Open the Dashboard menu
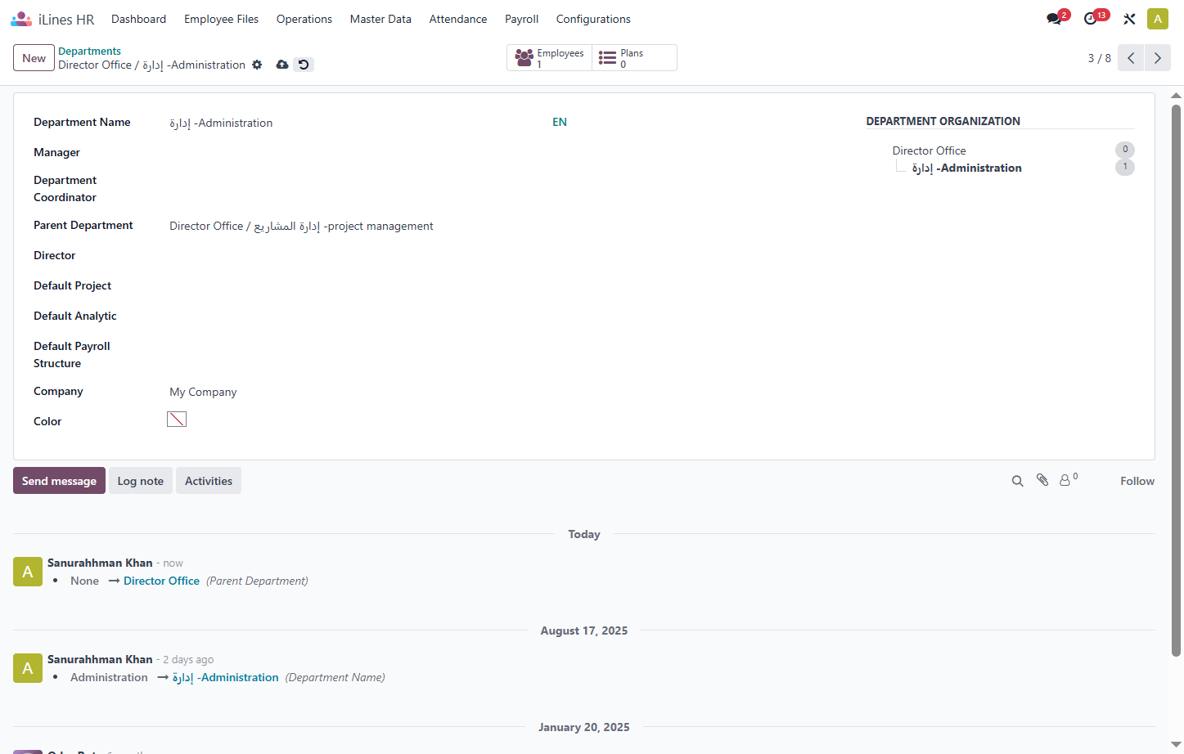1184x754 pixels. tap(138, 19)
